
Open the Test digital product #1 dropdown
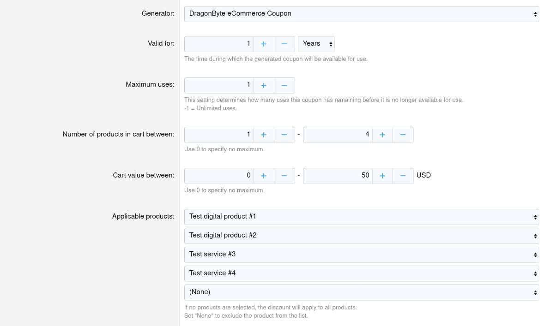(361, 217)
